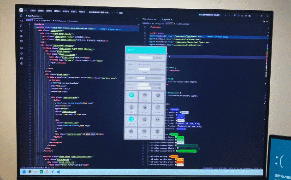Open the more actions menu of the right editor group
This screenshot has width=291, height=180.
267,22
